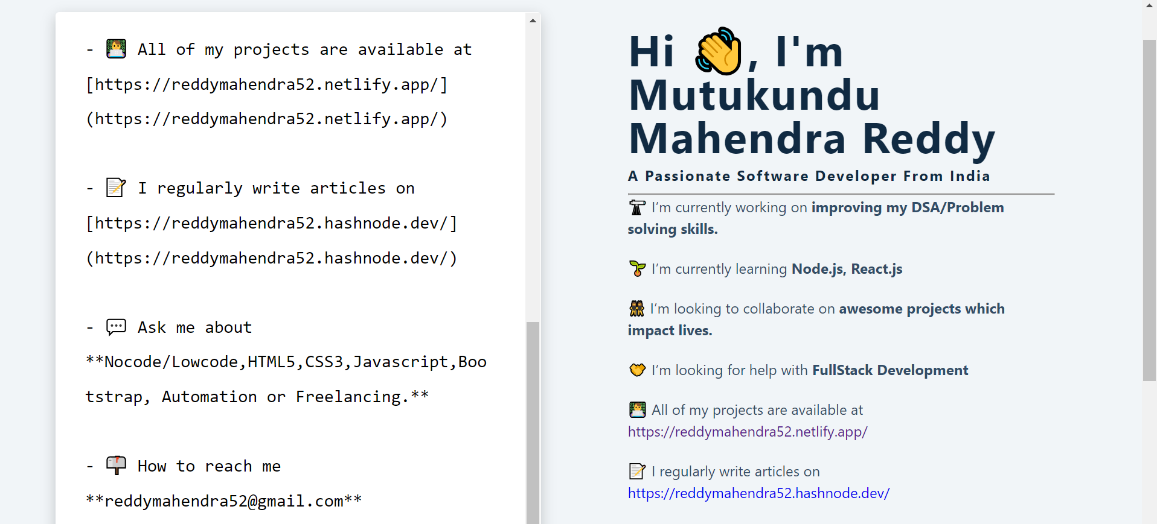The height and width of the screenshot is (524, 1157).
Task: Click bold text 'solving skills.'
Action: point(673,229)
